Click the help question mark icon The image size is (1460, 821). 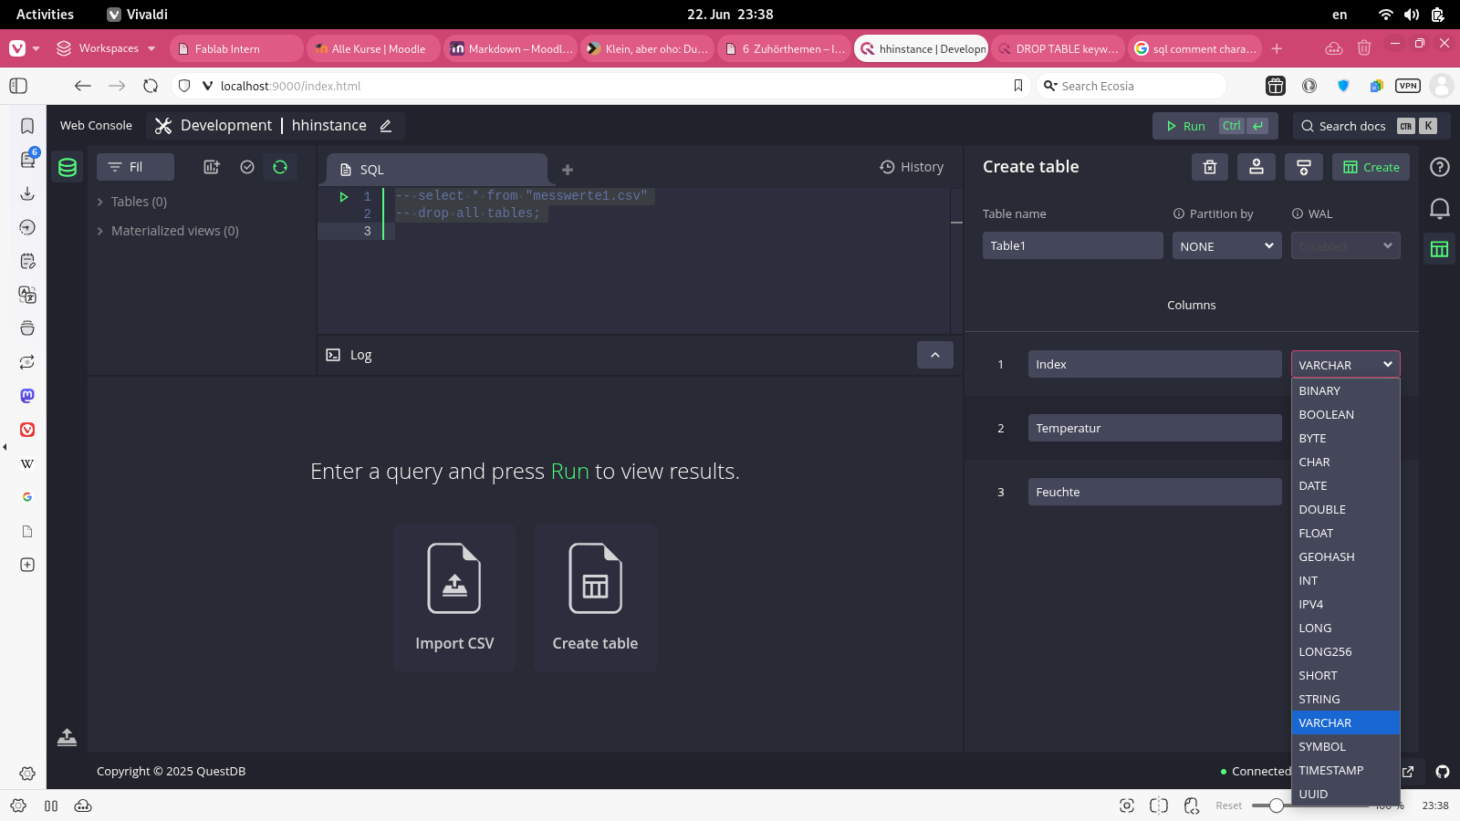click(x=1439, y=167)
